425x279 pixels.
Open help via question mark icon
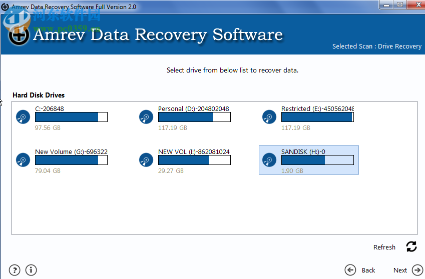15,270
